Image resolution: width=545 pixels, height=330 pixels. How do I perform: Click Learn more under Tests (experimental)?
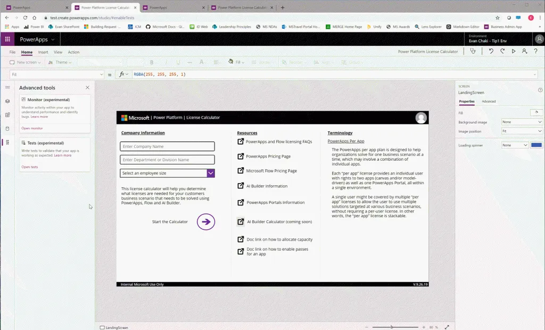pos(63,155)
